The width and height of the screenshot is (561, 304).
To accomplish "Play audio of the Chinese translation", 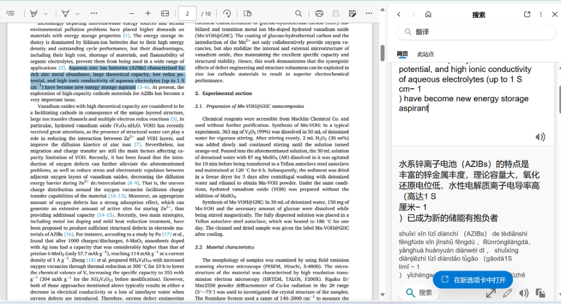I will point(524,293).
